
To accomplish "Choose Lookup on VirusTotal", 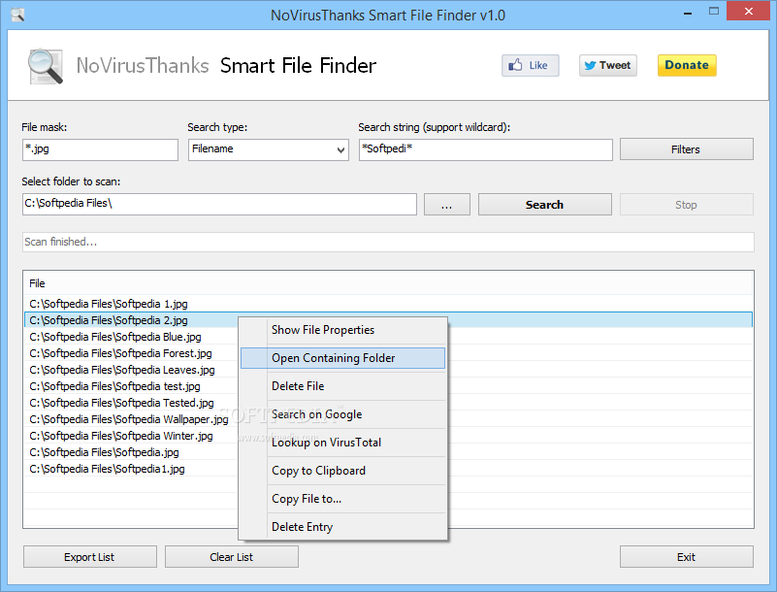I will point(343,443).
